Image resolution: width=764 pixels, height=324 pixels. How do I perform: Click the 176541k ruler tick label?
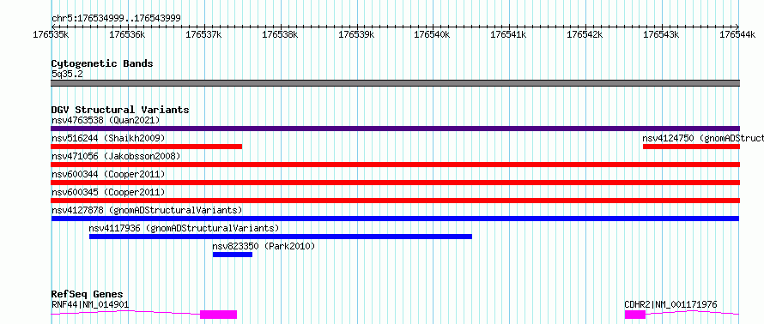509,34
